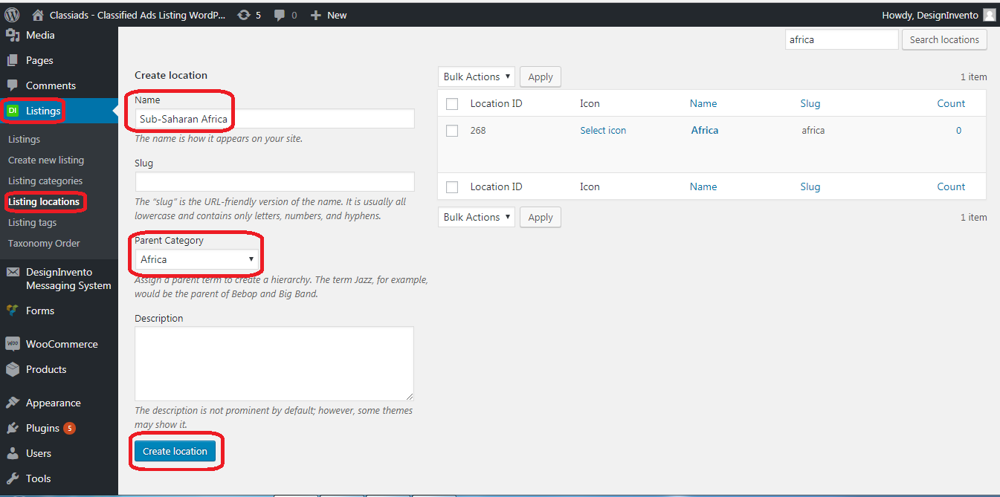The height and width of the screenshot is (497, 1000).
Task: Click the africa slug cell
Action: click(813, 130)
